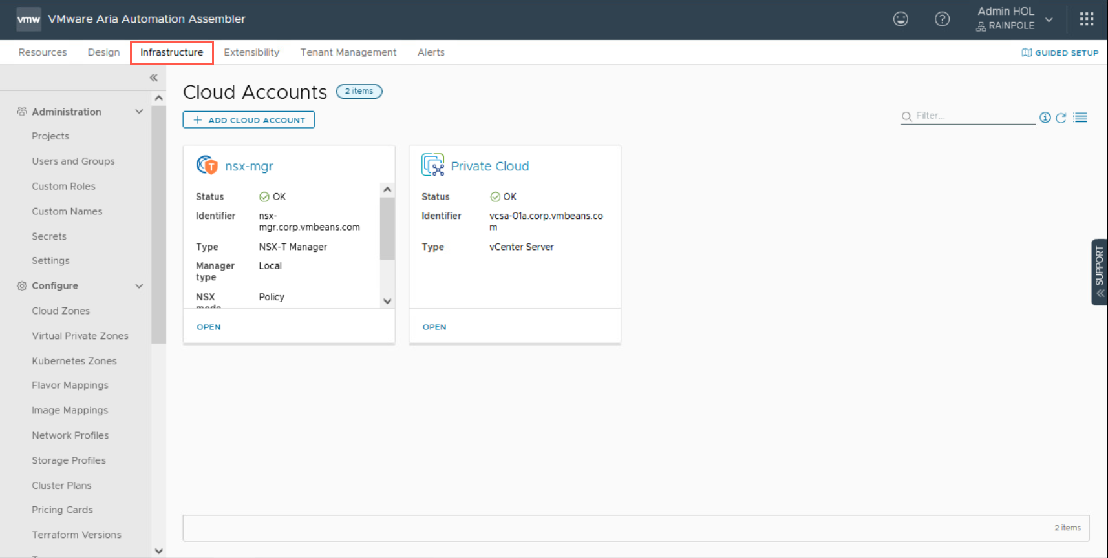Click the feedback smiley face icon
Screen dimensions: 1108x558
pos(900,19)
